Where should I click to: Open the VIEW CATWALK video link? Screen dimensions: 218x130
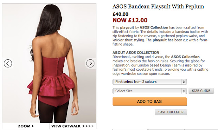[73, 126]
